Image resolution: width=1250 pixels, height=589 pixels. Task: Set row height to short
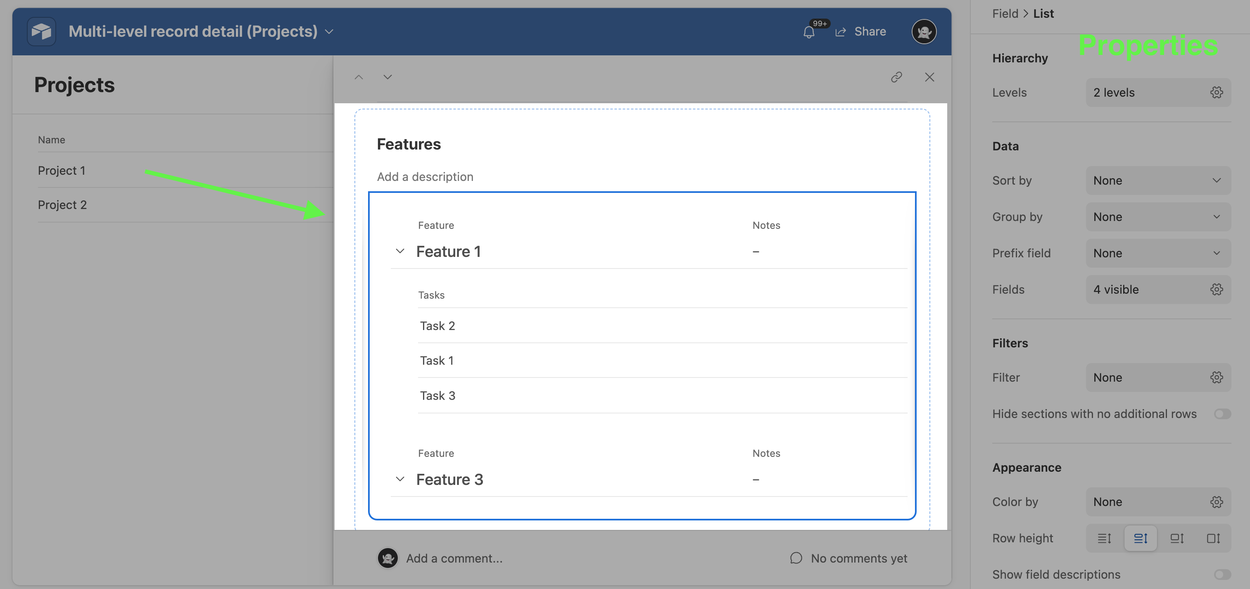point(1104,538)
